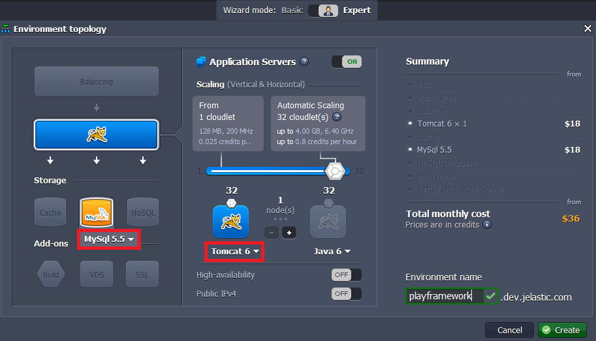Viewport: 596px width, 341px height.
Task: Click the greyed-out second Tomcat node icon
Action: (x=328, y=222)
